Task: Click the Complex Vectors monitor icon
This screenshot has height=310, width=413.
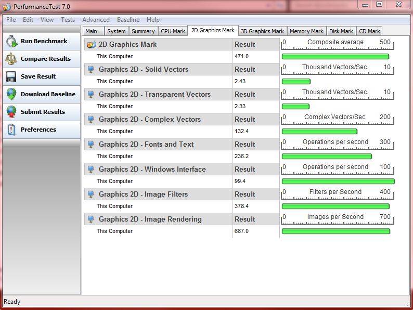Action: coord(91,119)
